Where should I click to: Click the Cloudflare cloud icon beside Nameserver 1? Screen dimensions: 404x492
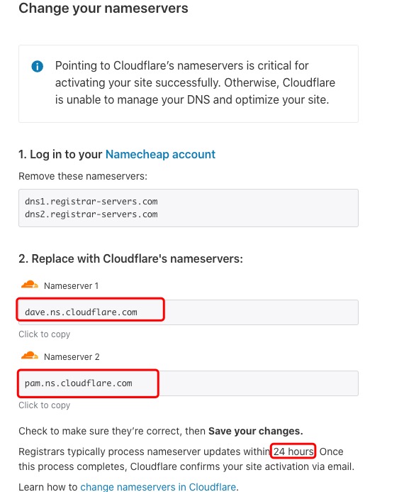point(30,285)
